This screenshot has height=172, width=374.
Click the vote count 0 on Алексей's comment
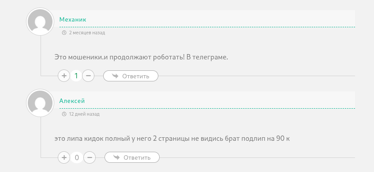(77, 157)
